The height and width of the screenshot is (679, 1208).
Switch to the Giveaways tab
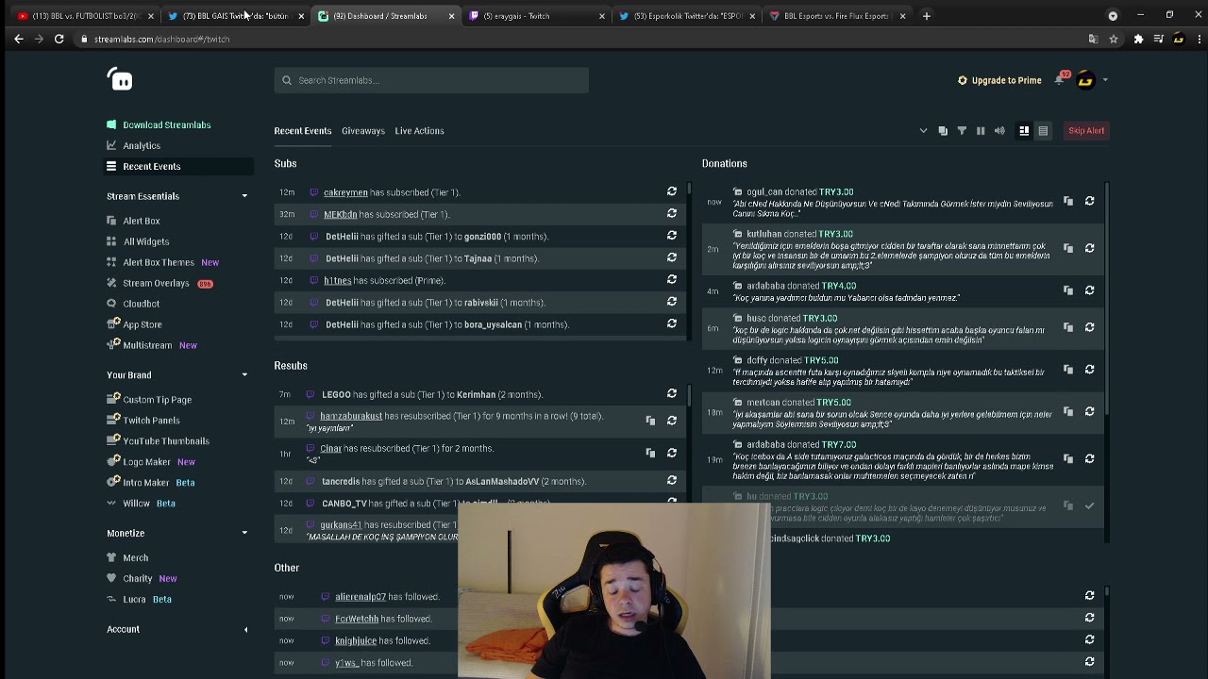click(363, 131)
